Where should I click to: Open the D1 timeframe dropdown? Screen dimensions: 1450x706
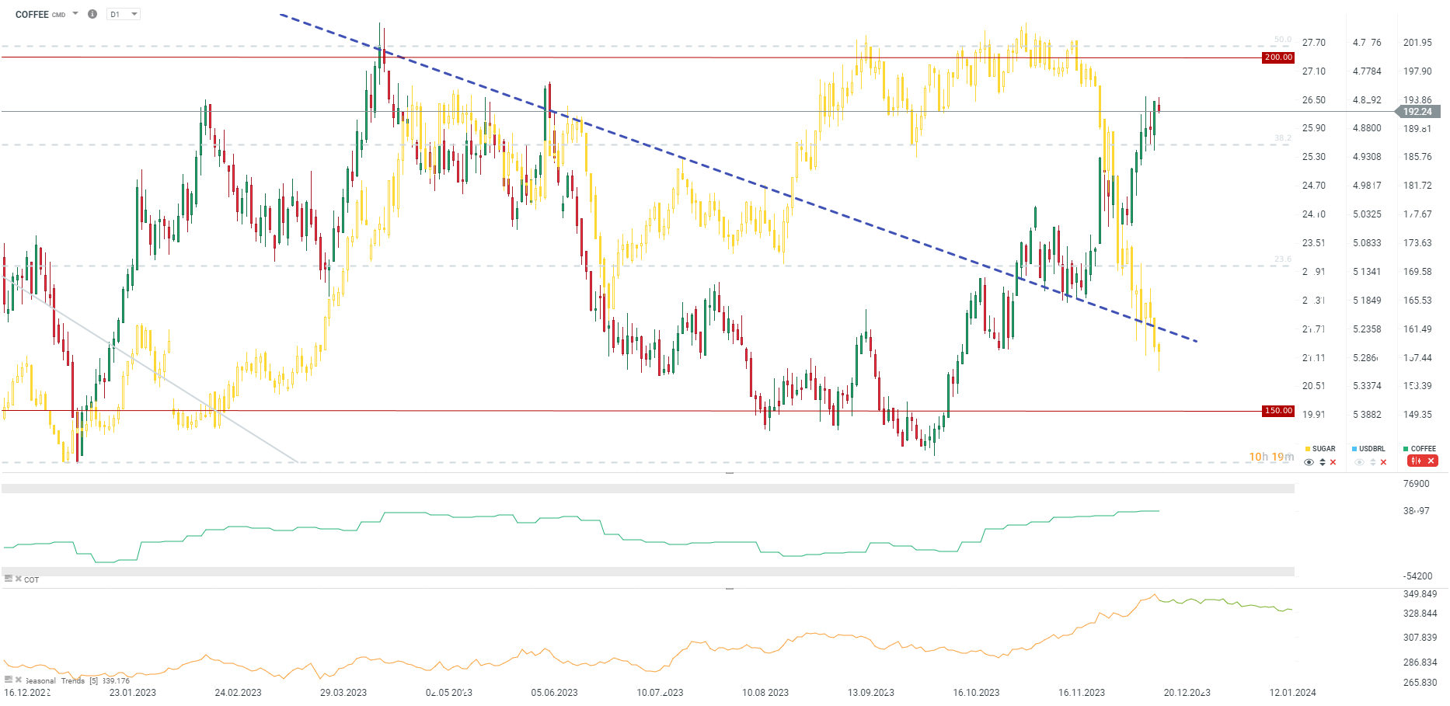click(x=124, y=14)
